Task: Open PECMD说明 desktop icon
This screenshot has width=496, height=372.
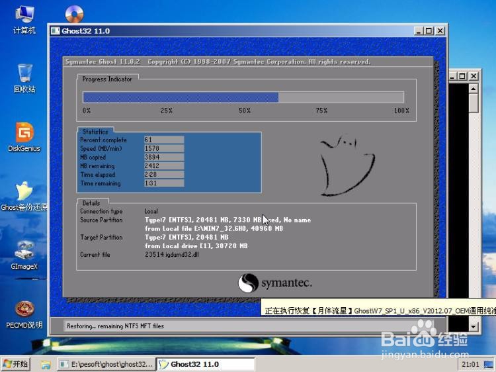Action: pos(24,314)
